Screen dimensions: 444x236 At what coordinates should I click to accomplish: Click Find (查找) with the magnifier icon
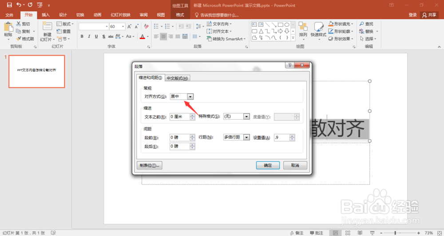pyautogui.click(x=366, y=24)
